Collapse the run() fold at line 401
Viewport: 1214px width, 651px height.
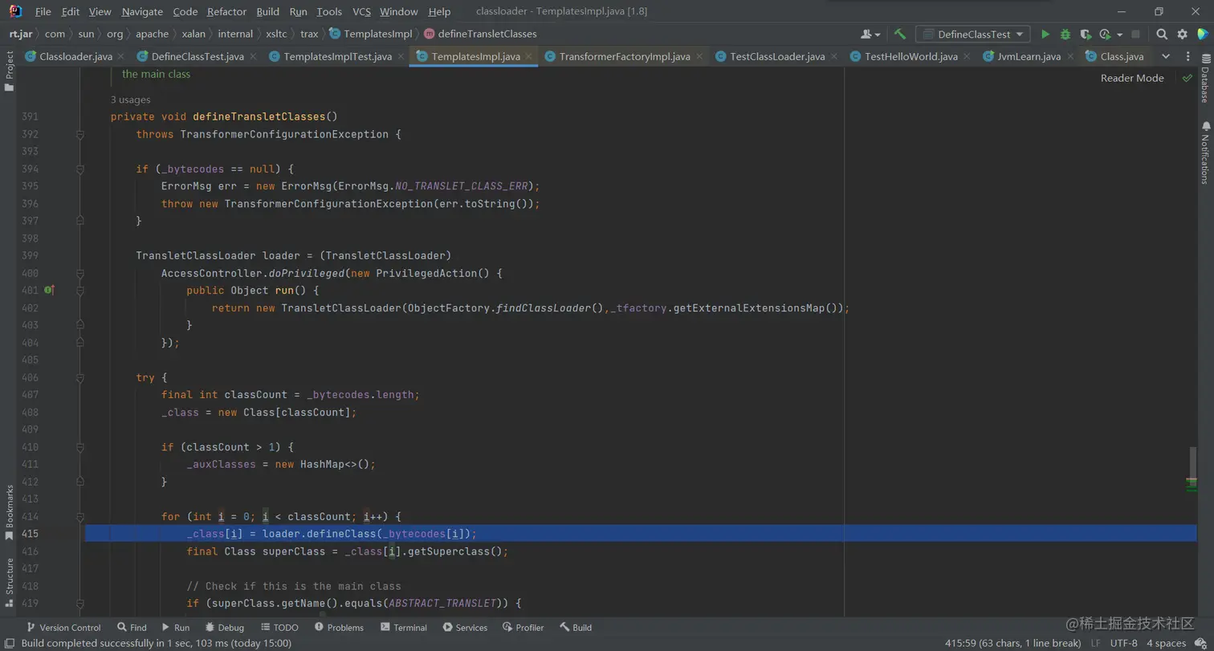(x=79, y=290)
